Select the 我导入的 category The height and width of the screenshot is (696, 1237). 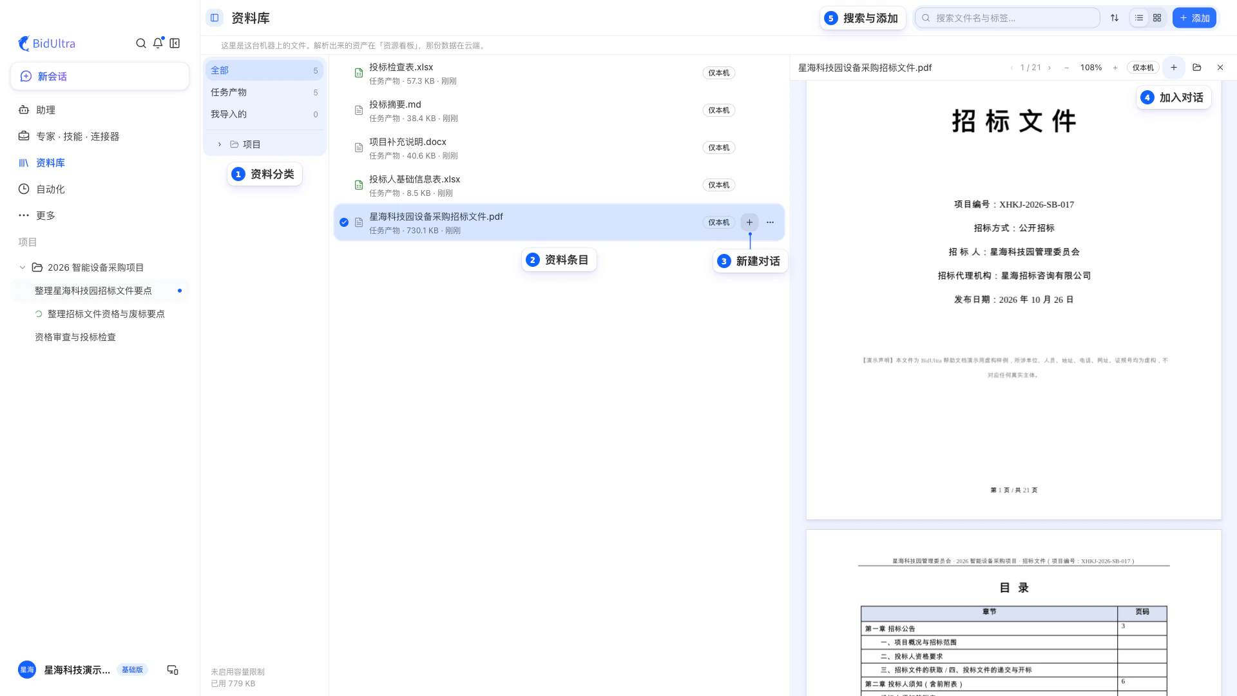click(264, 114)
